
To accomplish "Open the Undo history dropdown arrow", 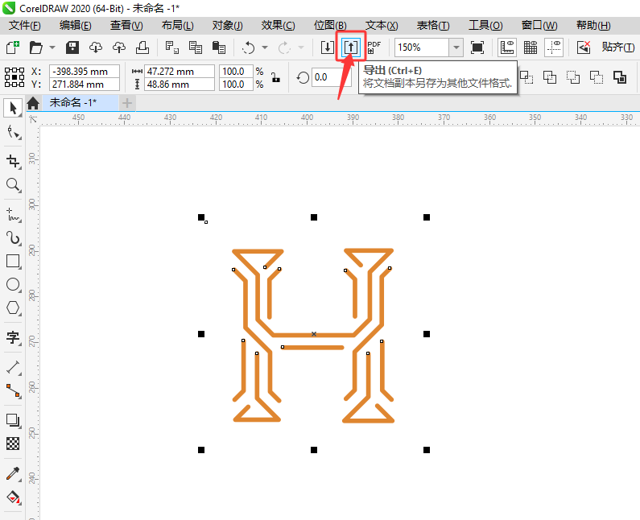I will click(265, 47).
